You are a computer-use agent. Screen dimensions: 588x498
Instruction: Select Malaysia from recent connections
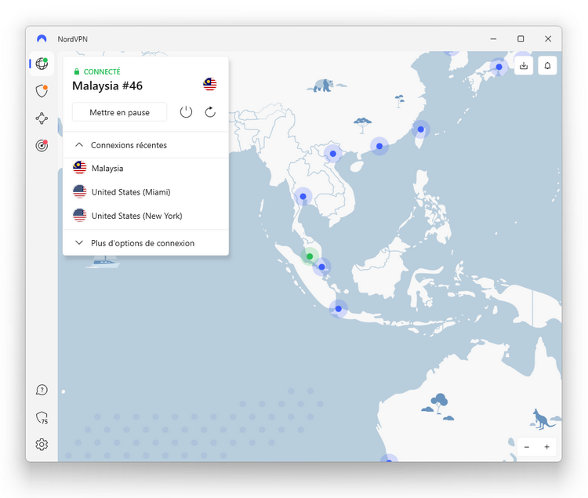(146, 168)
